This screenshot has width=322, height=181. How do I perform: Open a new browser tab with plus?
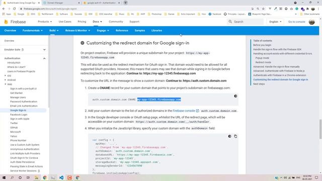(125, 3)
